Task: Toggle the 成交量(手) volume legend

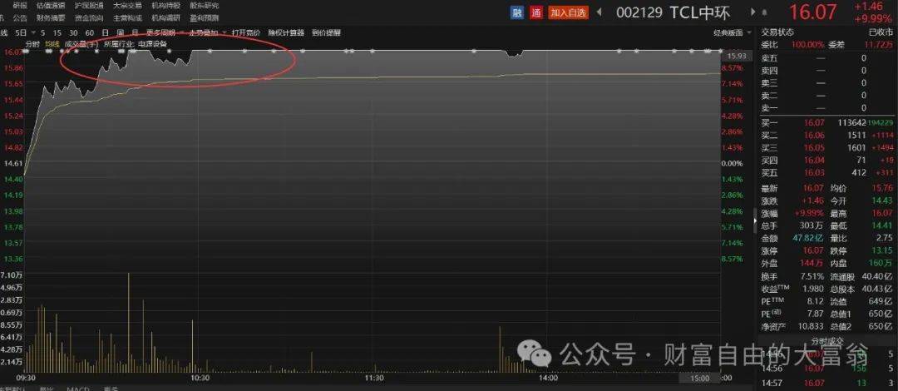Action: pos(81,43)
